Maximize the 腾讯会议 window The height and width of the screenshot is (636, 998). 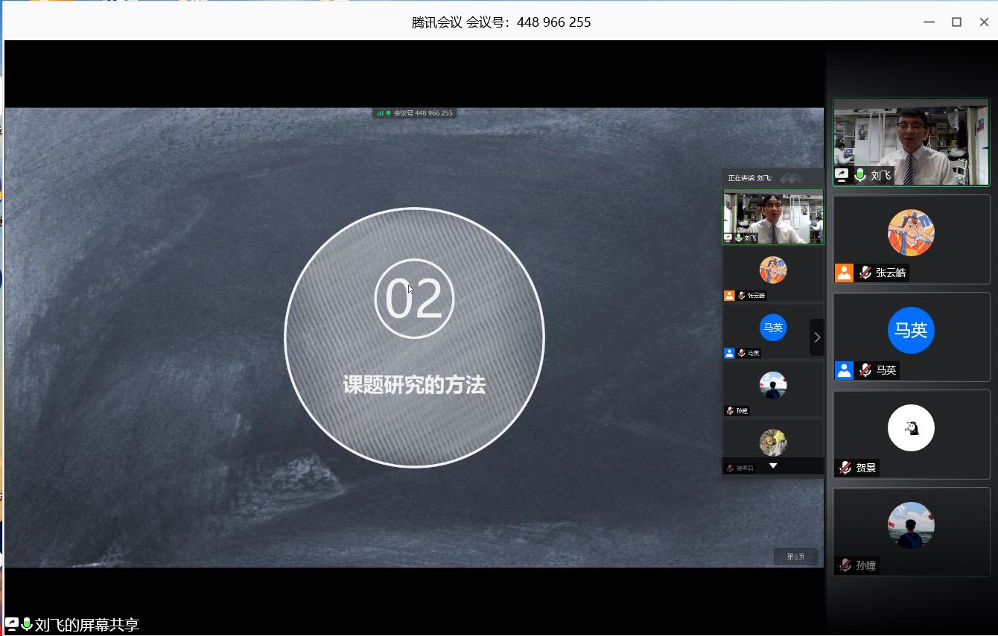coord(956,22)
